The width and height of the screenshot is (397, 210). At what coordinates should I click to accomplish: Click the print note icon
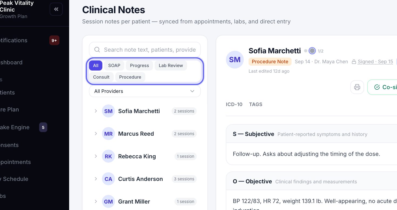click(357, 87)
